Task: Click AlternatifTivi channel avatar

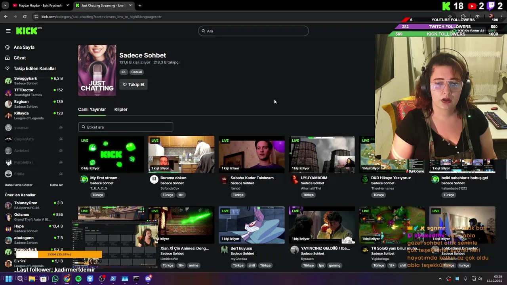Action: click(x=295, y=180)
